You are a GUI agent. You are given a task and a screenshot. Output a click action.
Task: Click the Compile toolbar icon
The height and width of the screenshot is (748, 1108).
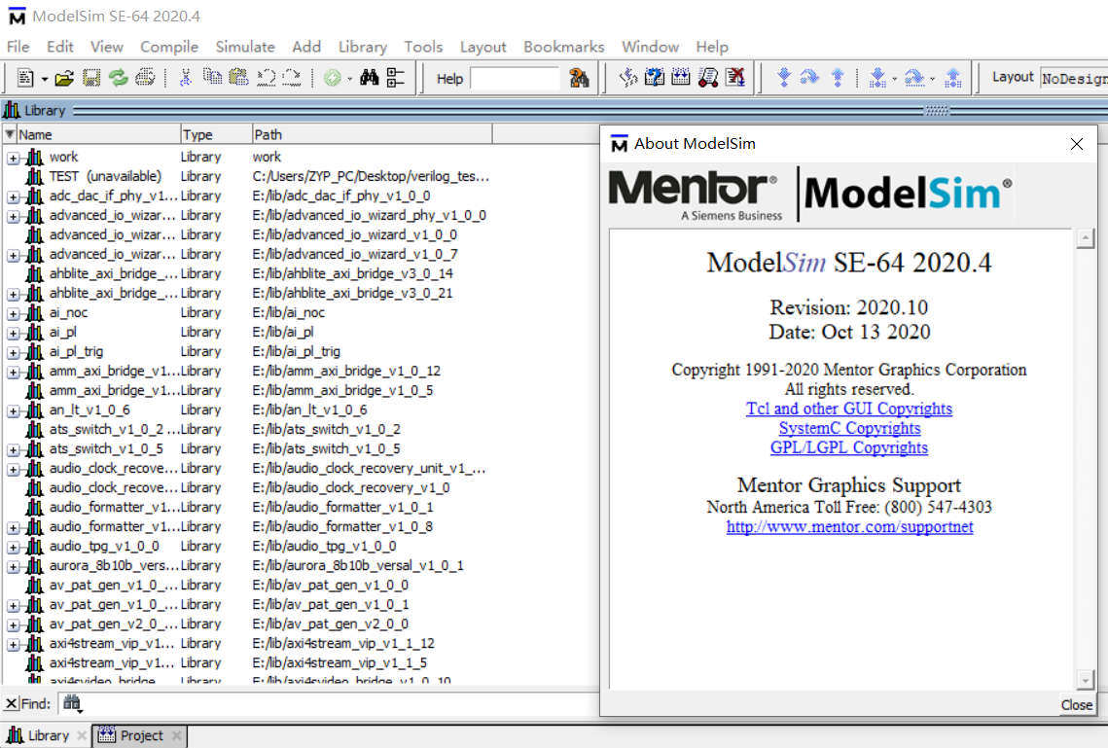click(627, 78)
